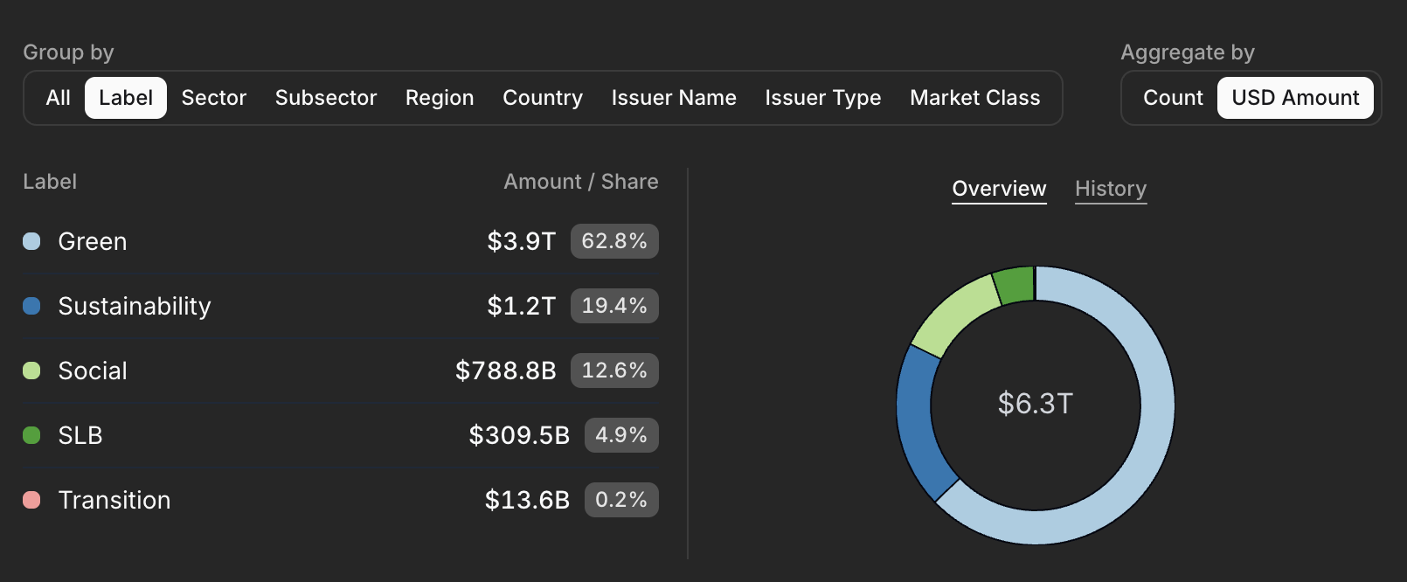Image resolution: width=1407 pixels, height=582 pixels.
Task: Group by Region
Action: coord(440,98)
